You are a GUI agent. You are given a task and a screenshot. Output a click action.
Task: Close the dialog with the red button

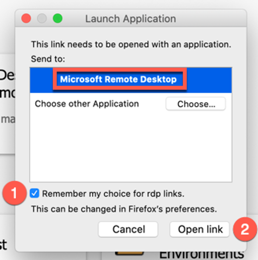coord(26,18)
